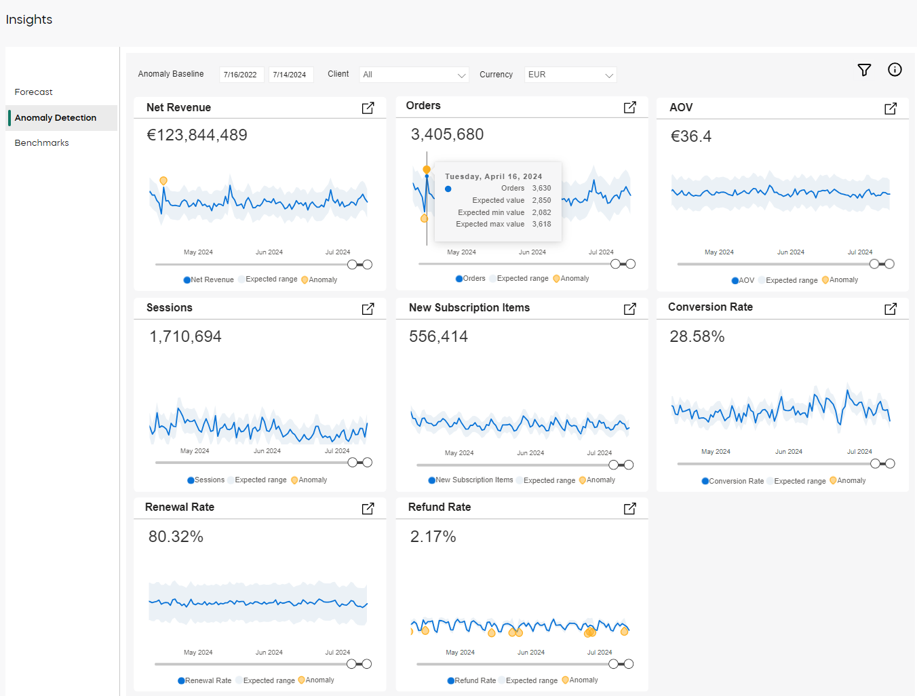The image size is (917, 696).
Task: Click the Sessions total 1,710,694
Action: (x=185, y=336)
